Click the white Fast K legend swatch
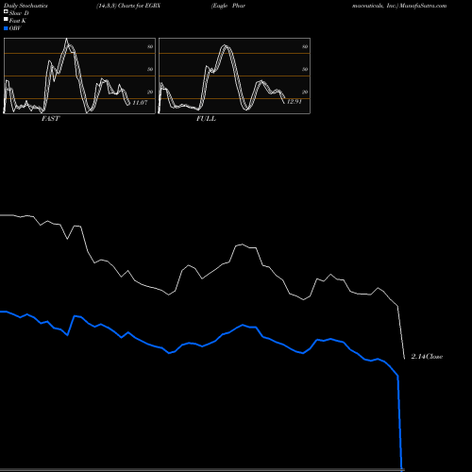The width and height of the screenshot is (472, 472). [6, 19]
